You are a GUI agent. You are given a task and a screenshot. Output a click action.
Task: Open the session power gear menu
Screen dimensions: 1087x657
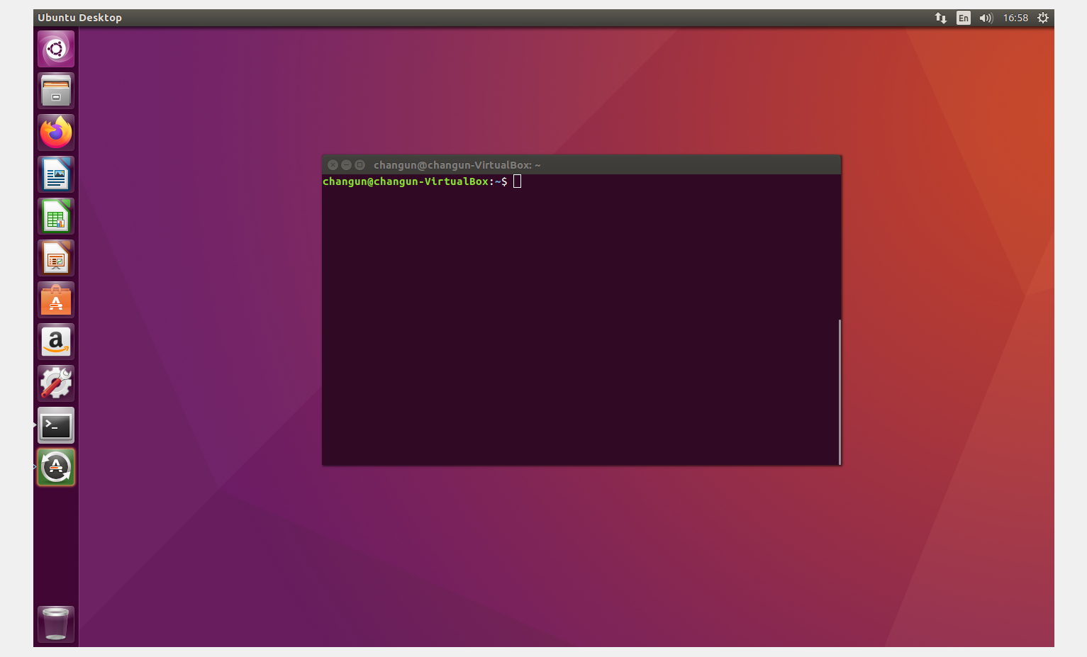coord(1042,18)
